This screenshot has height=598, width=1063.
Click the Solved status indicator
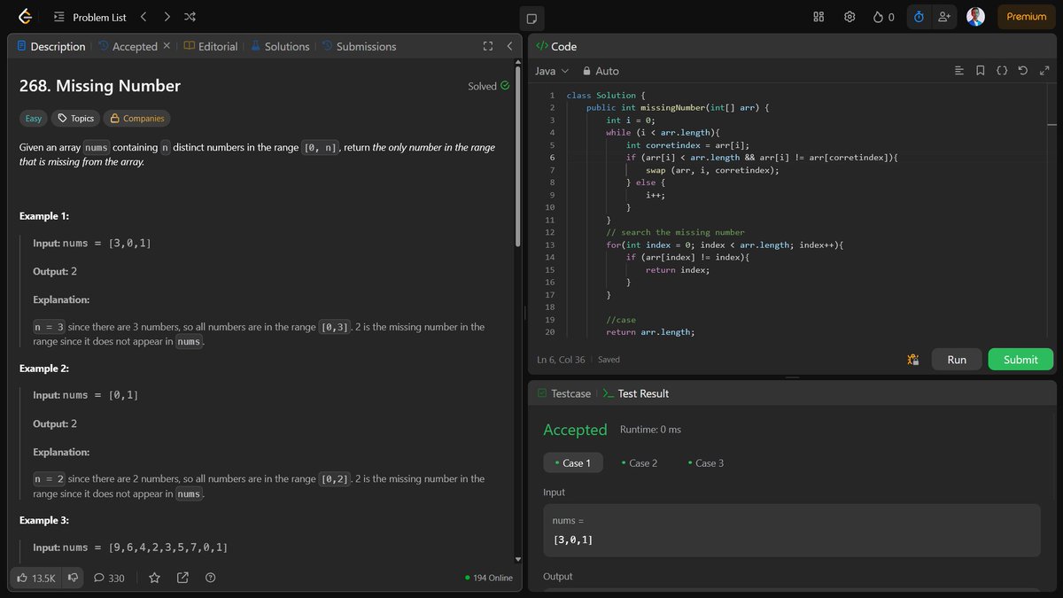pyautogui.click(x=489, y=86)
